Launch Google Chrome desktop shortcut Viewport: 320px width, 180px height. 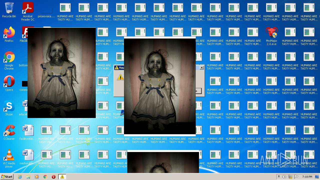[x=9, y=60]
